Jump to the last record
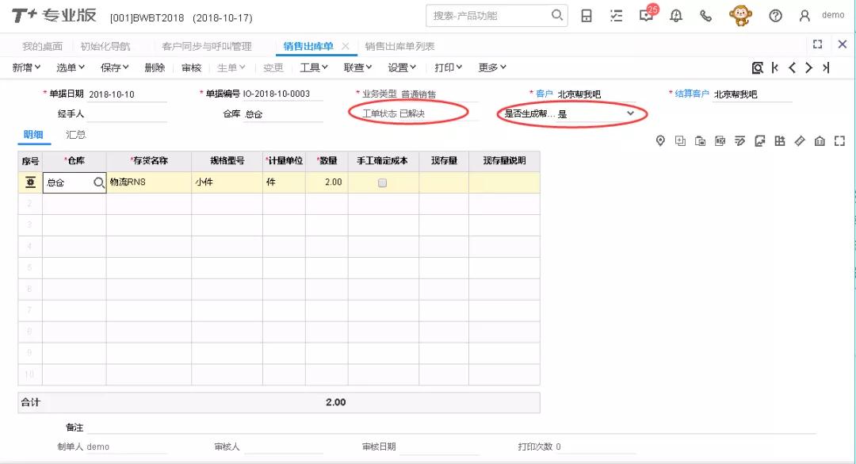The image size is (856, 464). (826, 67)
